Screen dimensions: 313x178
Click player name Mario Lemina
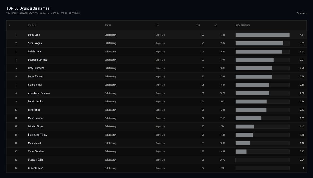point(35,118)
